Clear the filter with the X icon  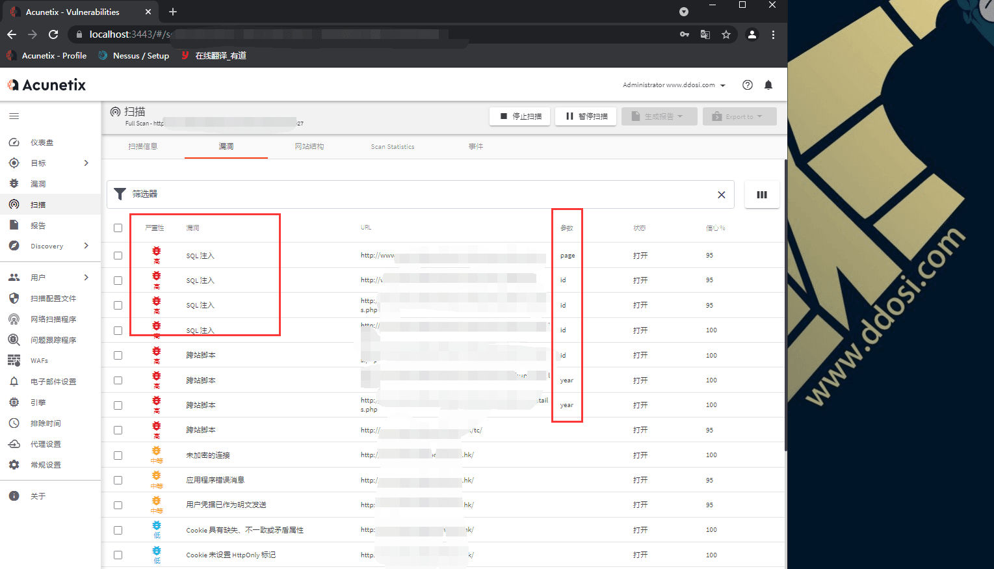point(721,194)
